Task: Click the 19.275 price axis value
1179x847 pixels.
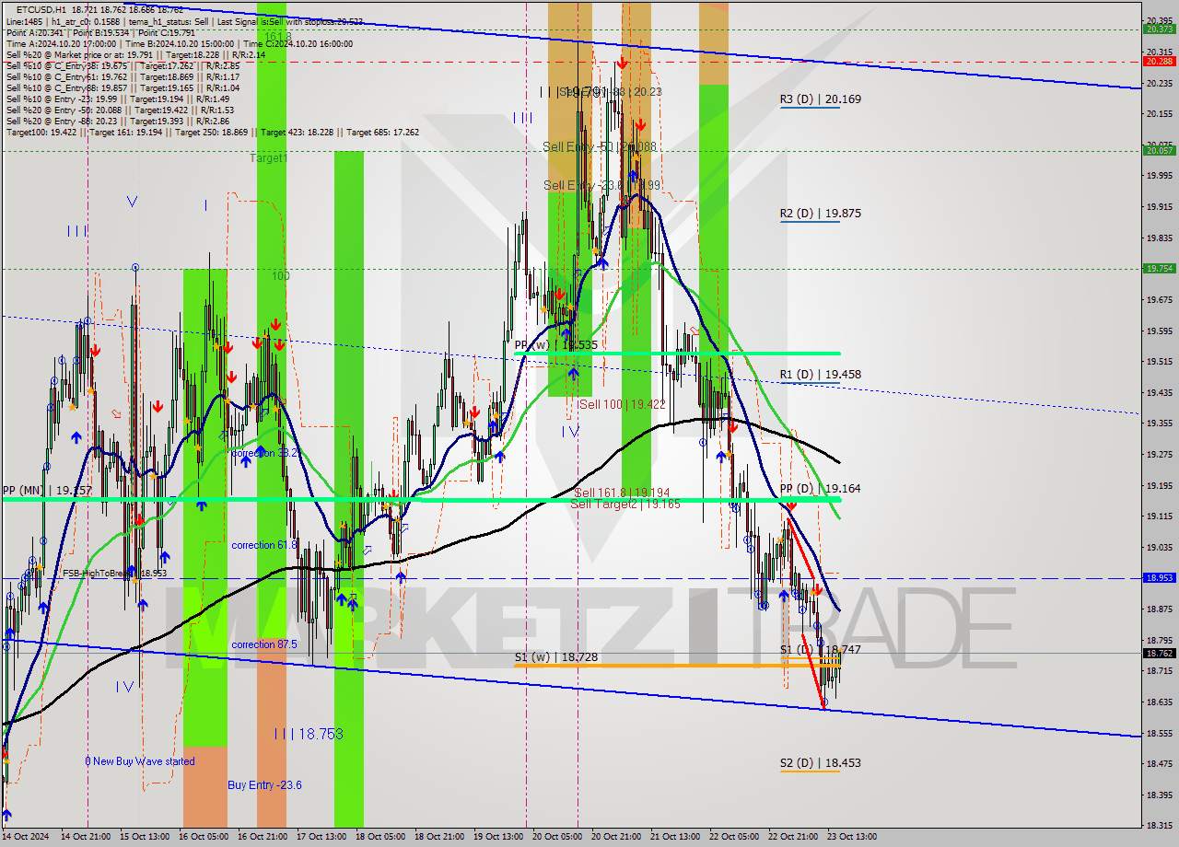Action: [1159, 454]
